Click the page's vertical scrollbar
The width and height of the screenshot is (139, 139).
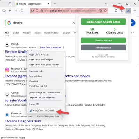(138, 40)
